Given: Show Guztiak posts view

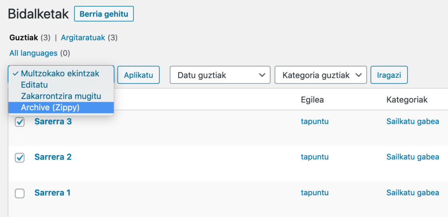Looking at the screenshot, I should pyautogui.click(x=24, y=38).
